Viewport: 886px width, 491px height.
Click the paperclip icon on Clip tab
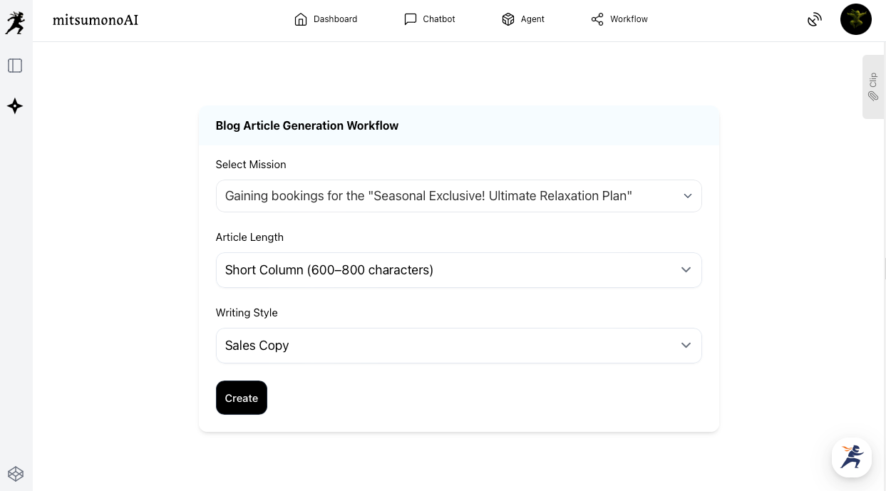click(873, 95)
